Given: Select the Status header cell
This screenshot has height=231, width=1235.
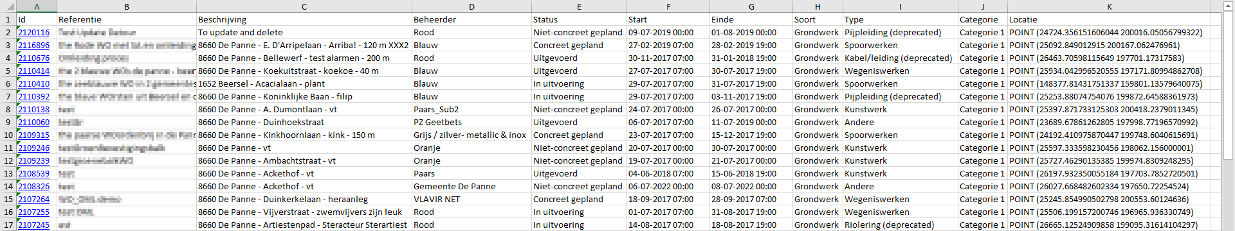Looking at the screenshot, I should (x=579, y=19).
